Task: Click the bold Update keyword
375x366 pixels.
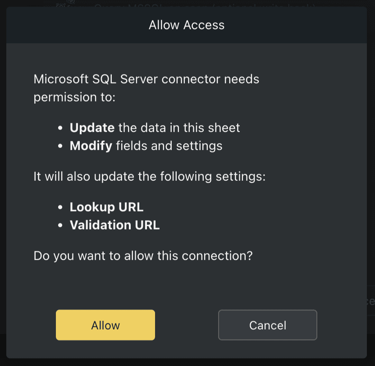Action: [x=92, y=128]
